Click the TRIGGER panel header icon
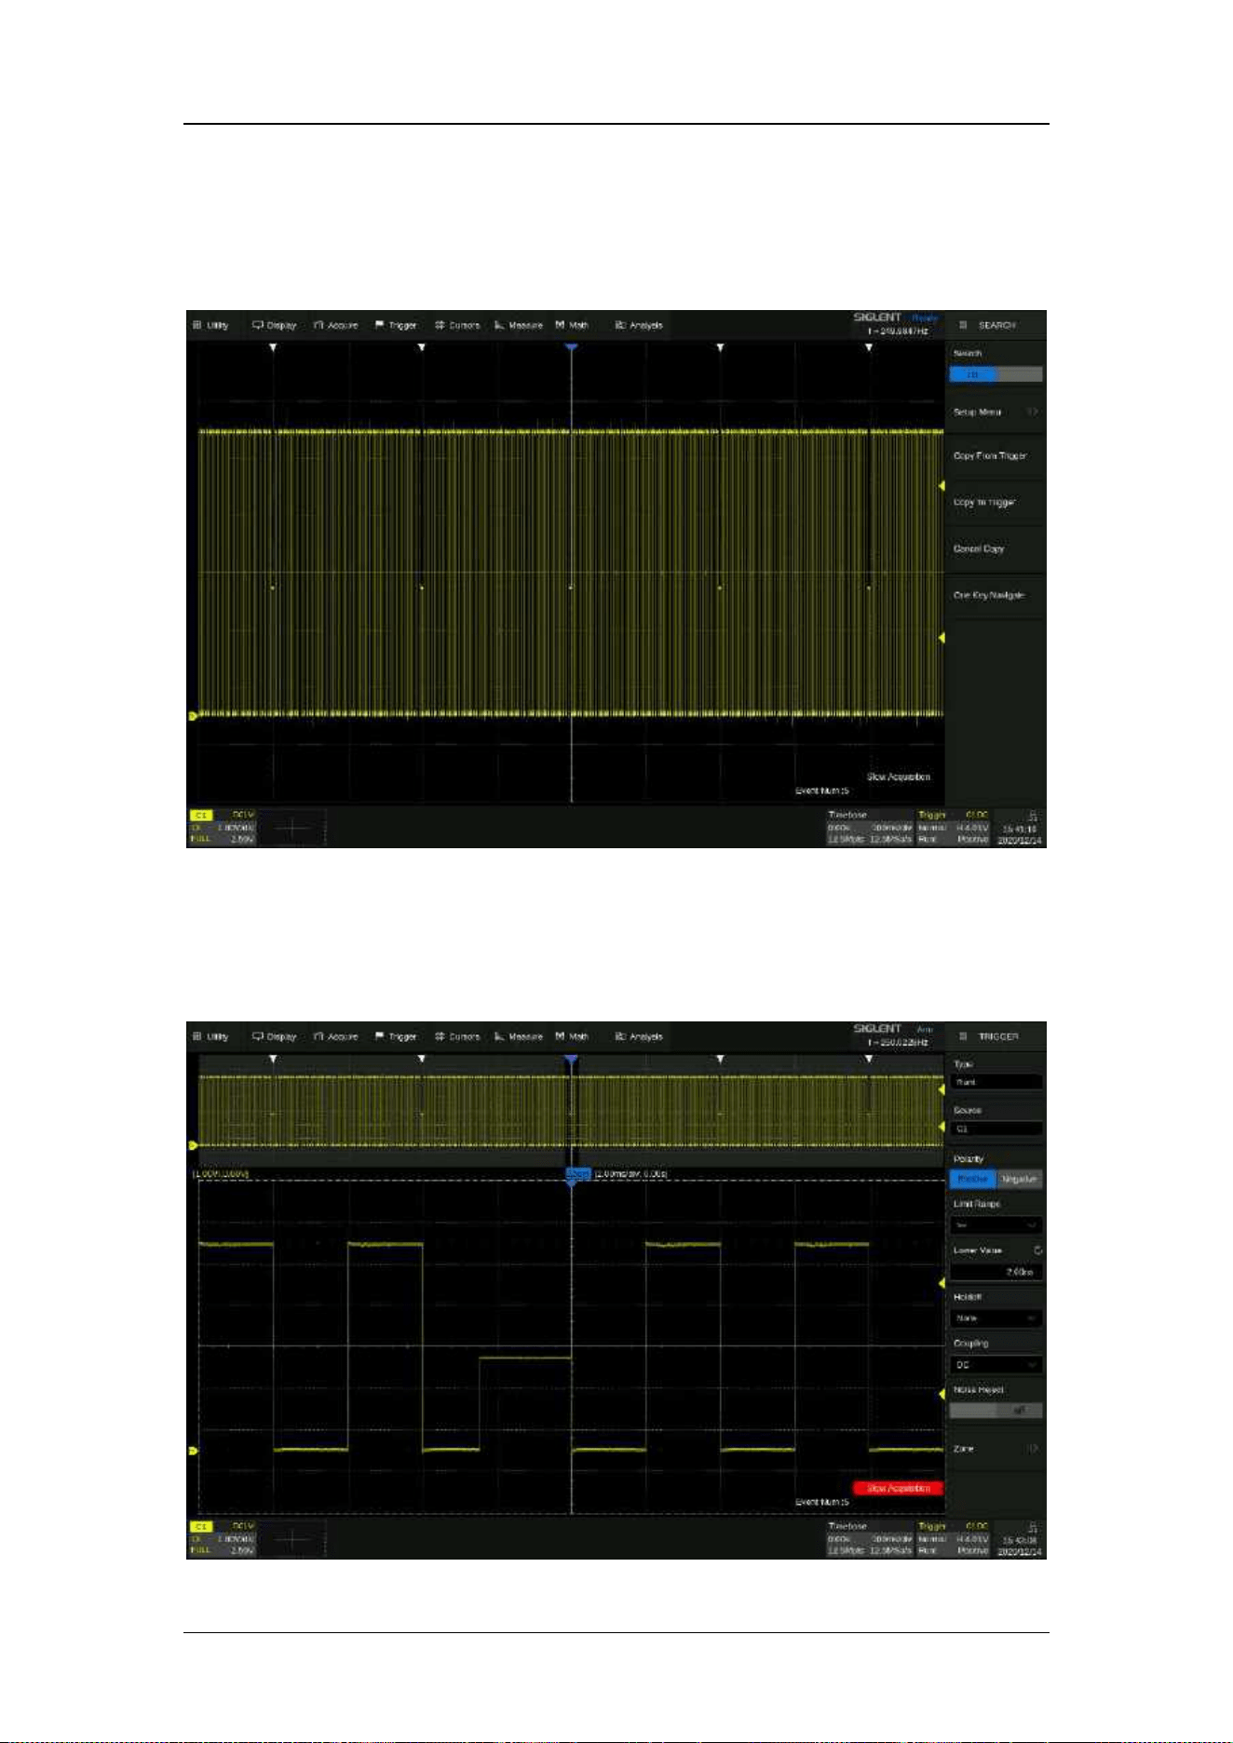This screenshot has width=1233, height=1743. [963, 1036]
